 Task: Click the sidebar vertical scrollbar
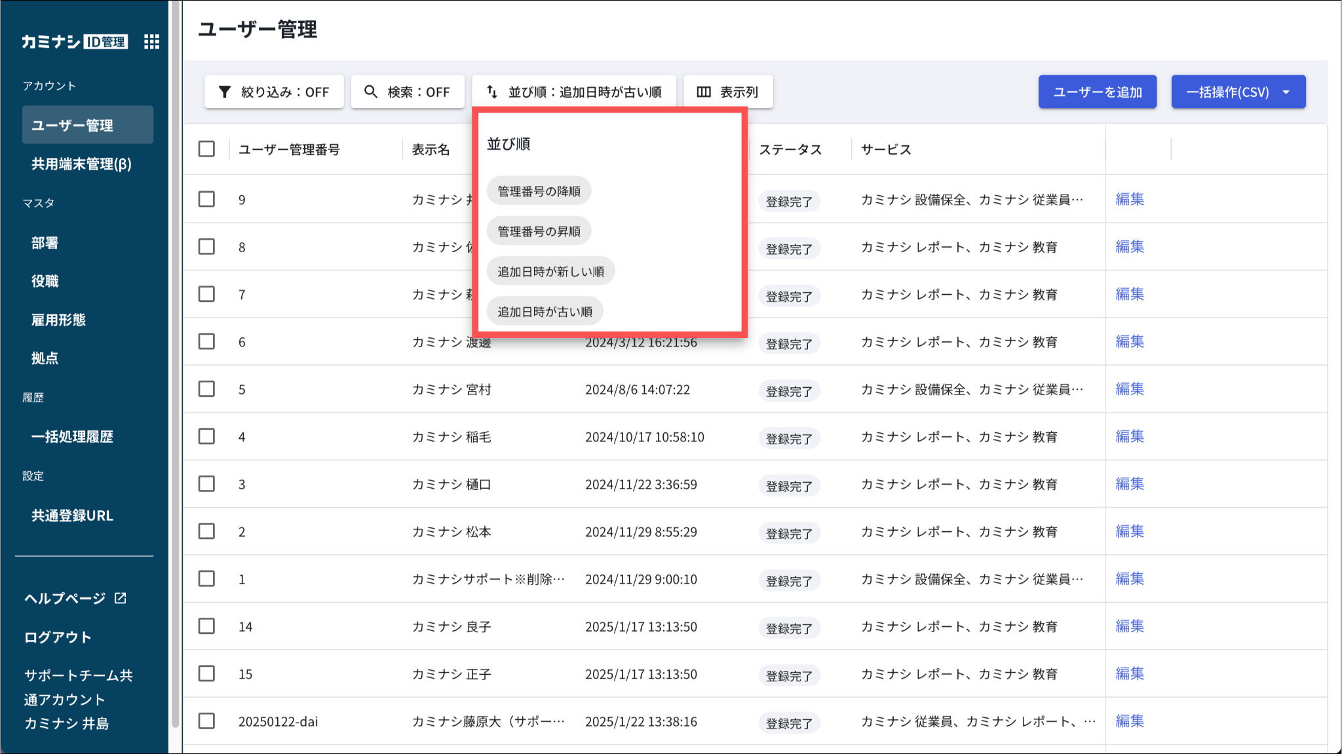coord(175,367)
